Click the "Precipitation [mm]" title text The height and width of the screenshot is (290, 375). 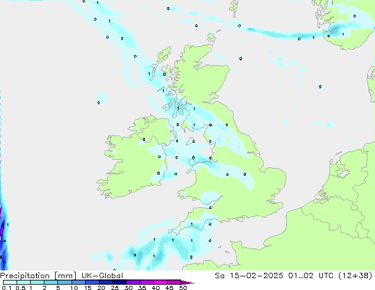coord(38,276)
